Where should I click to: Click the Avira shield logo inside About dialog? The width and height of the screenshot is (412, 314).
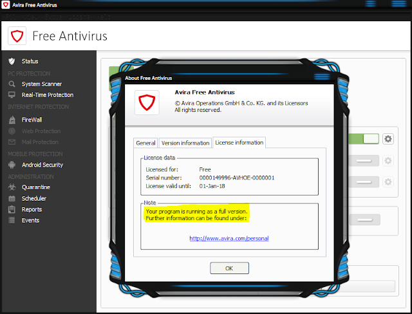147,102
